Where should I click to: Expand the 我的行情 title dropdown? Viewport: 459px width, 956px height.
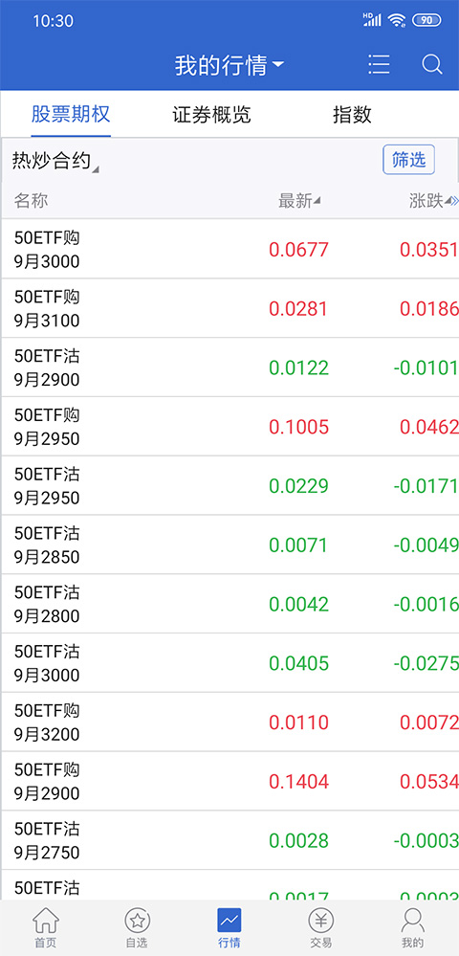(x=229, y=65)
